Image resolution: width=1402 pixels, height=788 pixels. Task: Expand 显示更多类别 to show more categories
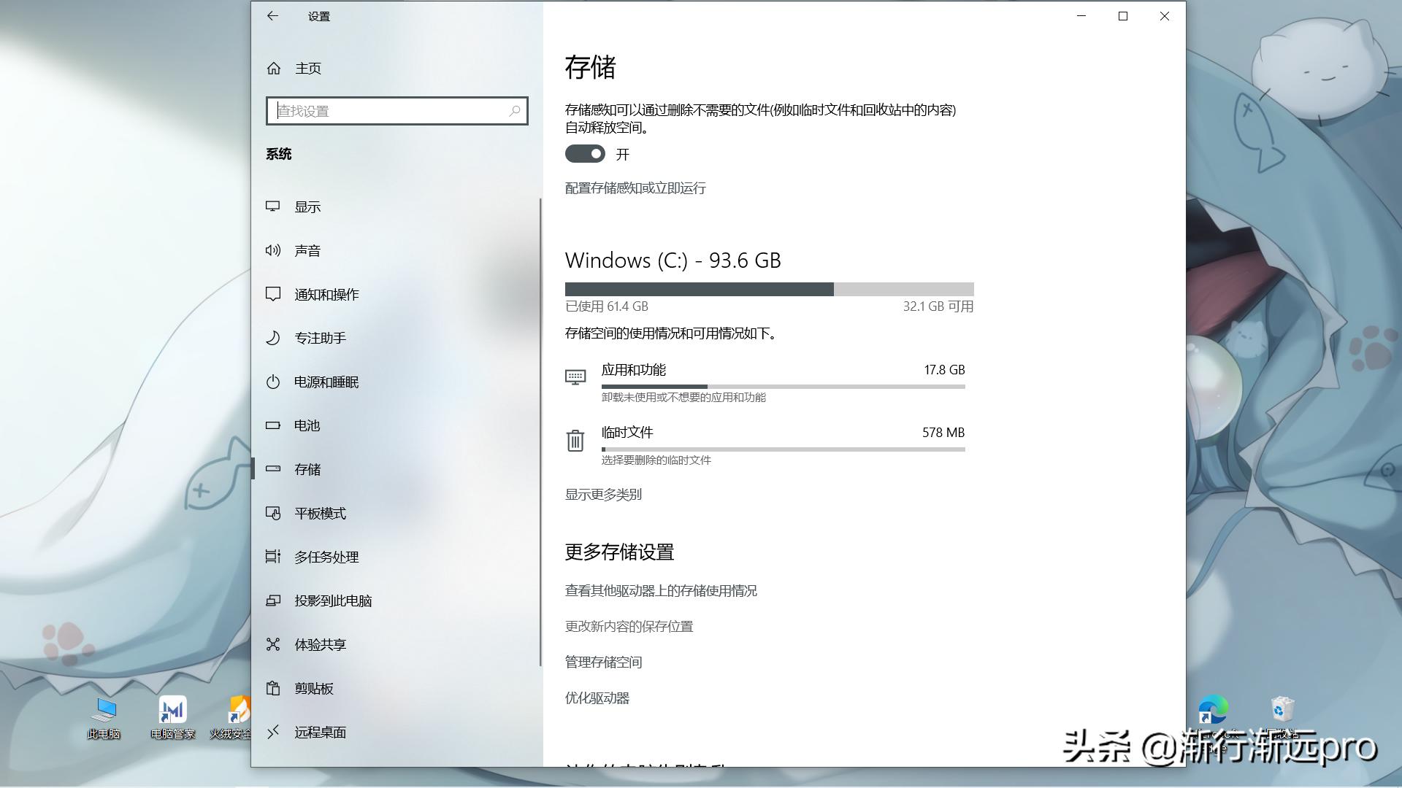(x=603, y=495)
